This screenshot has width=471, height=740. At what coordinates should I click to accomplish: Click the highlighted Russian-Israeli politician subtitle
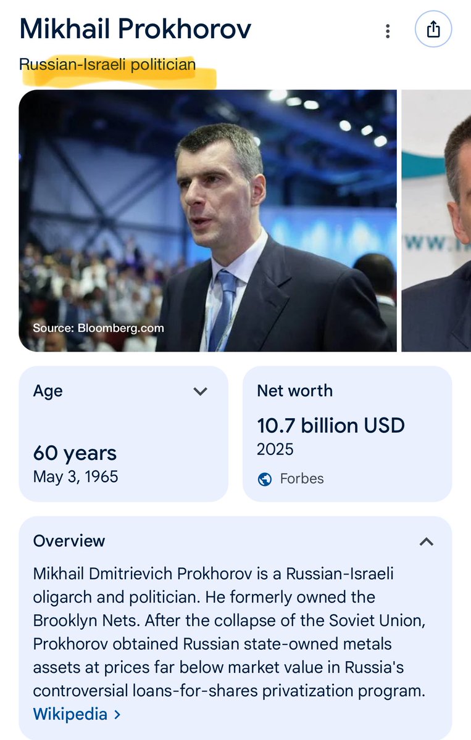coord(107,64)
